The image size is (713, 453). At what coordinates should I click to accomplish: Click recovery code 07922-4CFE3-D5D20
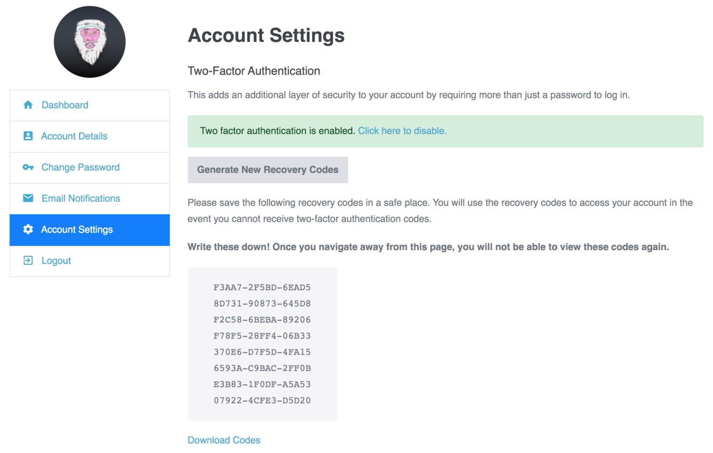click(x=262, y=401)
